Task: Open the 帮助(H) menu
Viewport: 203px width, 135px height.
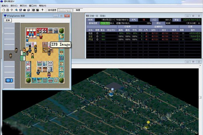Action: (43, 6)
